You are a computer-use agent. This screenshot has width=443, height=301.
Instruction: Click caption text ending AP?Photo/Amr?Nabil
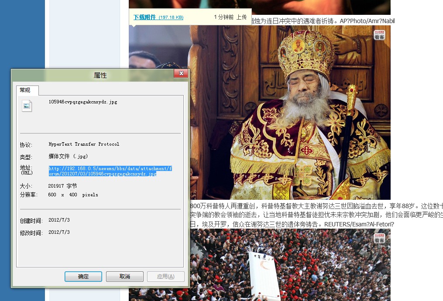coord(323,21)
